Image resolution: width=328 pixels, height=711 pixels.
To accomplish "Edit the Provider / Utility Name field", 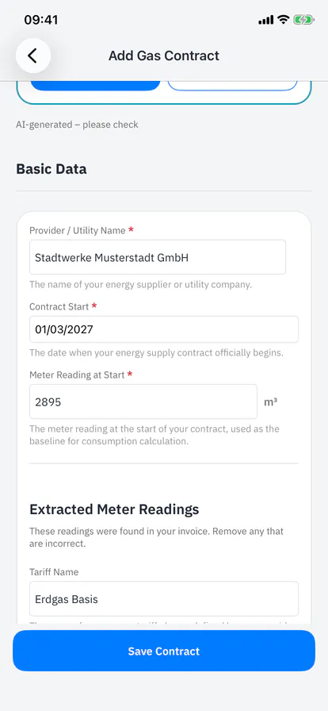I will click(158, 257).
